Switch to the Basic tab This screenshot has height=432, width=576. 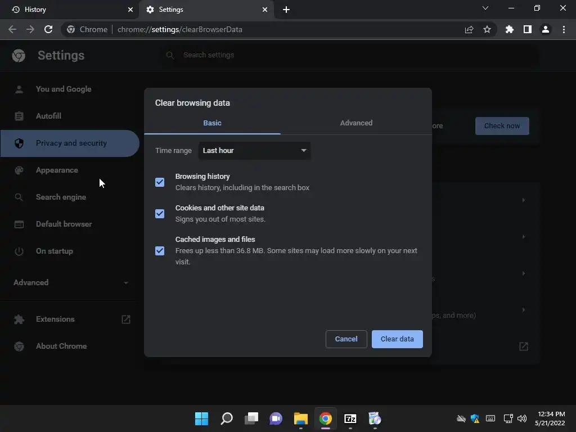point(212,123)
